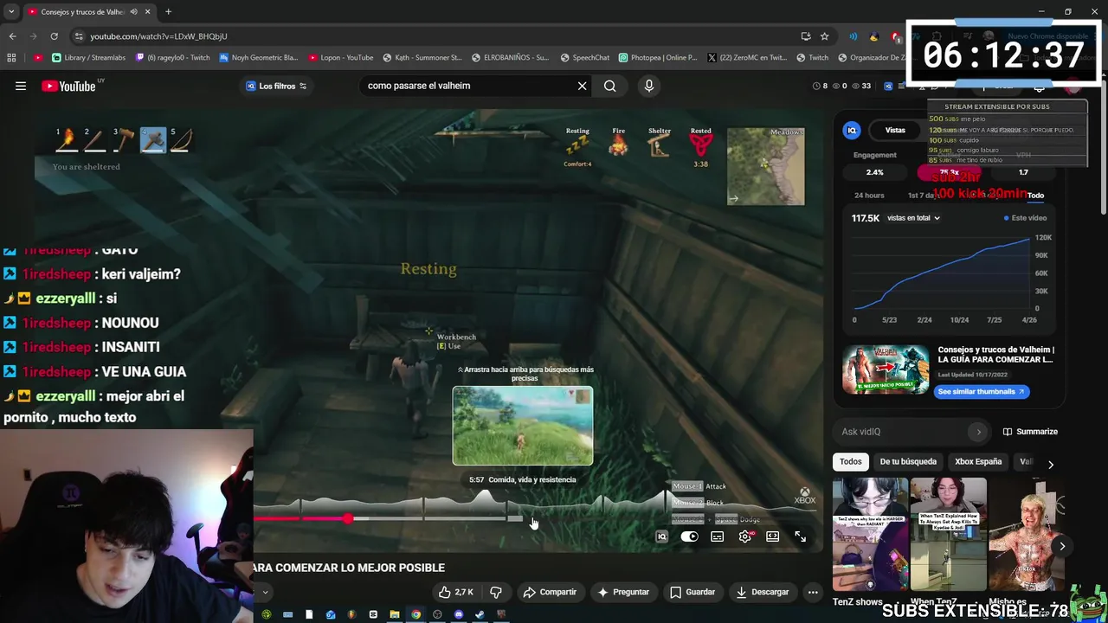Close the Consejos y trucos de Valheim tab
This screenshot has height=623, width=1108.
[x=148, y=12]
